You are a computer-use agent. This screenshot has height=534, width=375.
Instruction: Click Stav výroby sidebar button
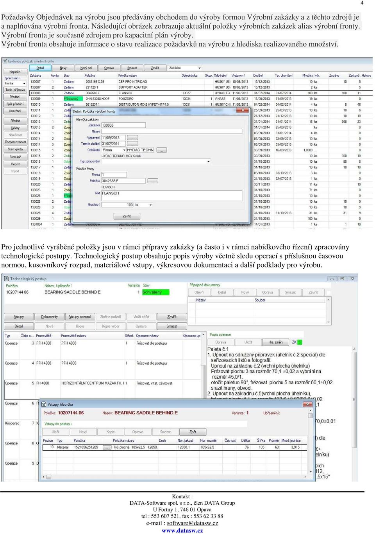click(15, 149)
